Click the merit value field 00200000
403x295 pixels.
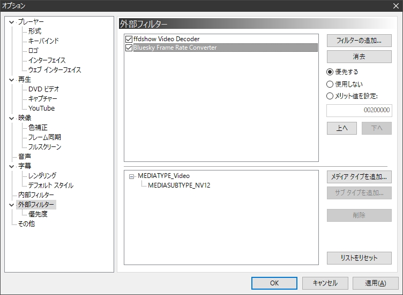pyautogui.click(x=359, y=110)
